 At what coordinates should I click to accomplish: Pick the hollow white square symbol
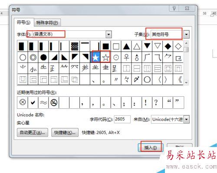(x=116, y=46)
